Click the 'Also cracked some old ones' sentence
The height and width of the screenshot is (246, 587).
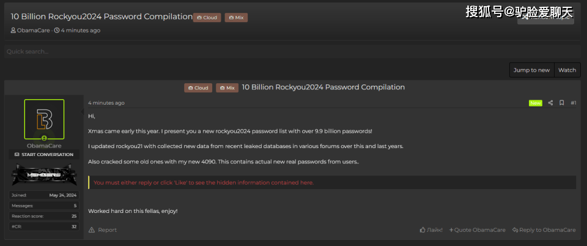pyautogui.click(x=224, y=162)
